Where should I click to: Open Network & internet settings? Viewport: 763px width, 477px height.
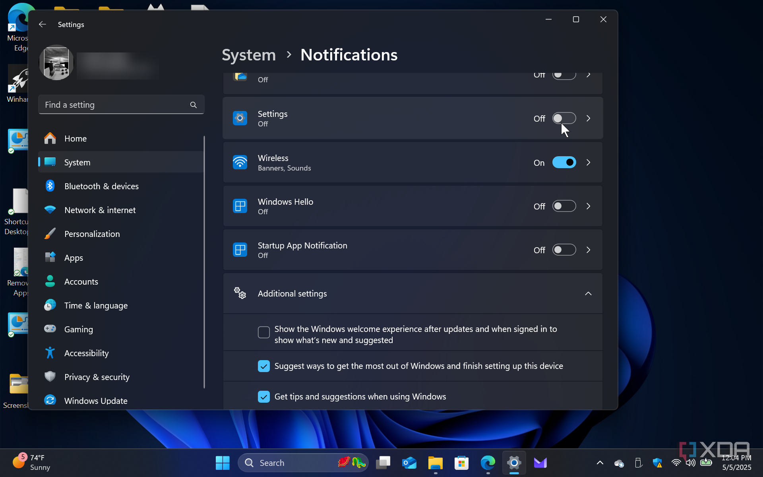[121, 210]
